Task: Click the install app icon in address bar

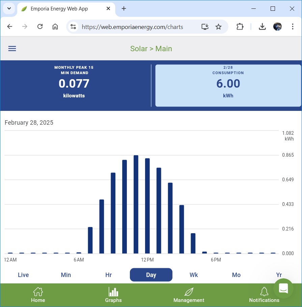Action: (205, 27)
